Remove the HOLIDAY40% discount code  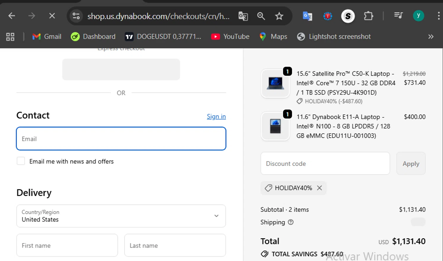pos(319,188)
